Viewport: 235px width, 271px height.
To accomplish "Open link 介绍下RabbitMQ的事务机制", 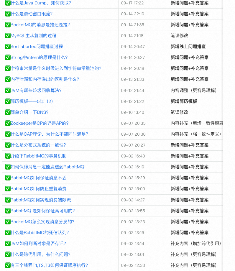I will coord(38,156).
